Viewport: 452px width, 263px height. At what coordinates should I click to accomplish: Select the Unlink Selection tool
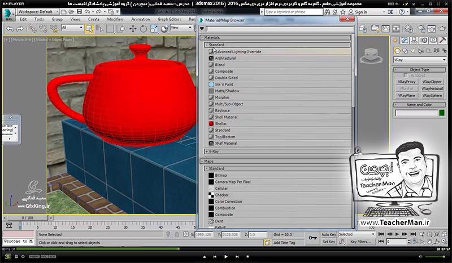[43, 29]
